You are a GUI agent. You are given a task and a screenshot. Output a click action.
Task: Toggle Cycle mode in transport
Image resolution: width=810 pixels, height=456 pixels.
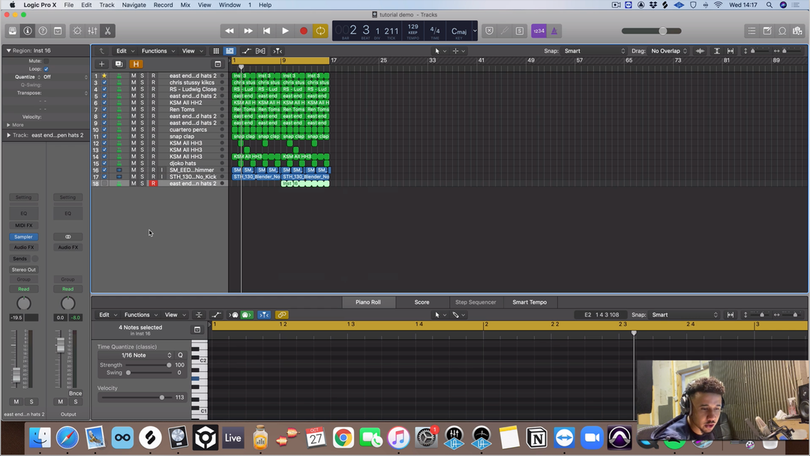(320, 31)
